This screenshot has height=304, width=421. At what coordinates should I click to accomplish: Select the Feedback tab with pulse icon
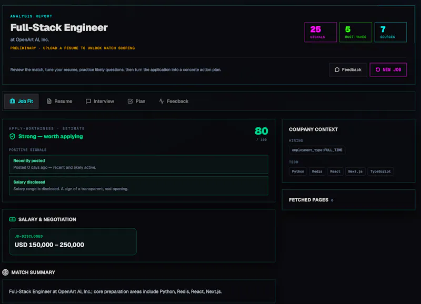click(174, 101)
